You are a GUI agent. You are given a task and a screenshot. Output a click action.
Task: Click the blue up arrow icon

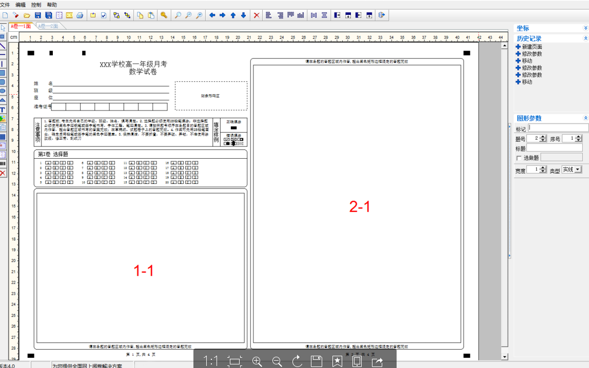233,15
